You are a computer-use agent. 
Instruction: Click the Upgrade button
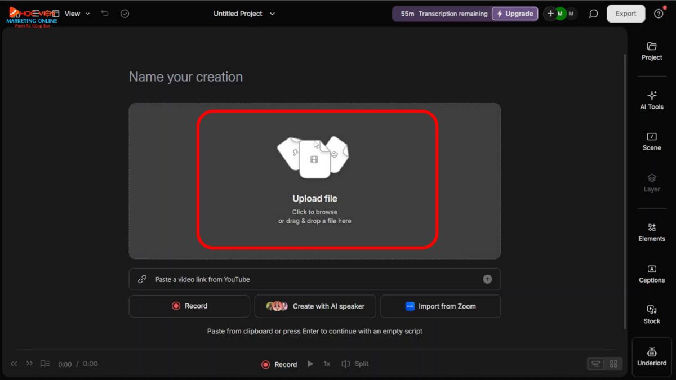pos(515,14)
